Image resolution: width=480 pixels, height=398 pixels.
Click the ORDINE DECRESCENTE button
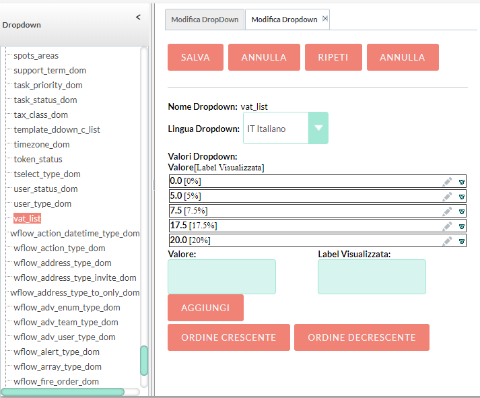pyautogui.click(x=362, y=337)
